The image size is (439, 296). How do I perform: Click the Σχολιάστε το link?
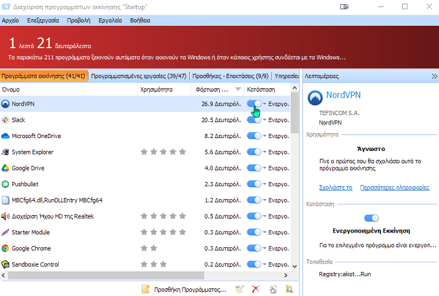tap(336, 187)
